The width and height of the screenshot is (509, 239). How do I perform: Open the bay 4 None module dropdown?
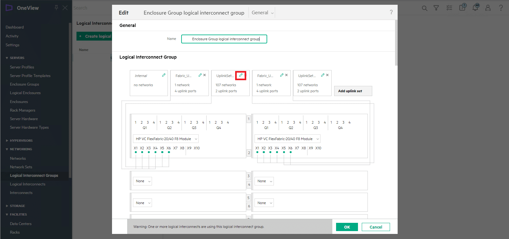[x=264, y=181]
